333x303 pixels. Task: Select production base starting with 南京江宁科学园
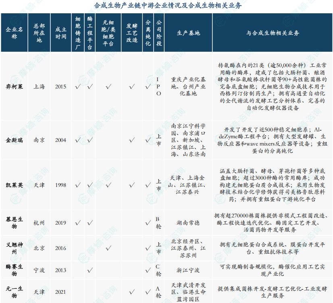click(x=188, y=140)
